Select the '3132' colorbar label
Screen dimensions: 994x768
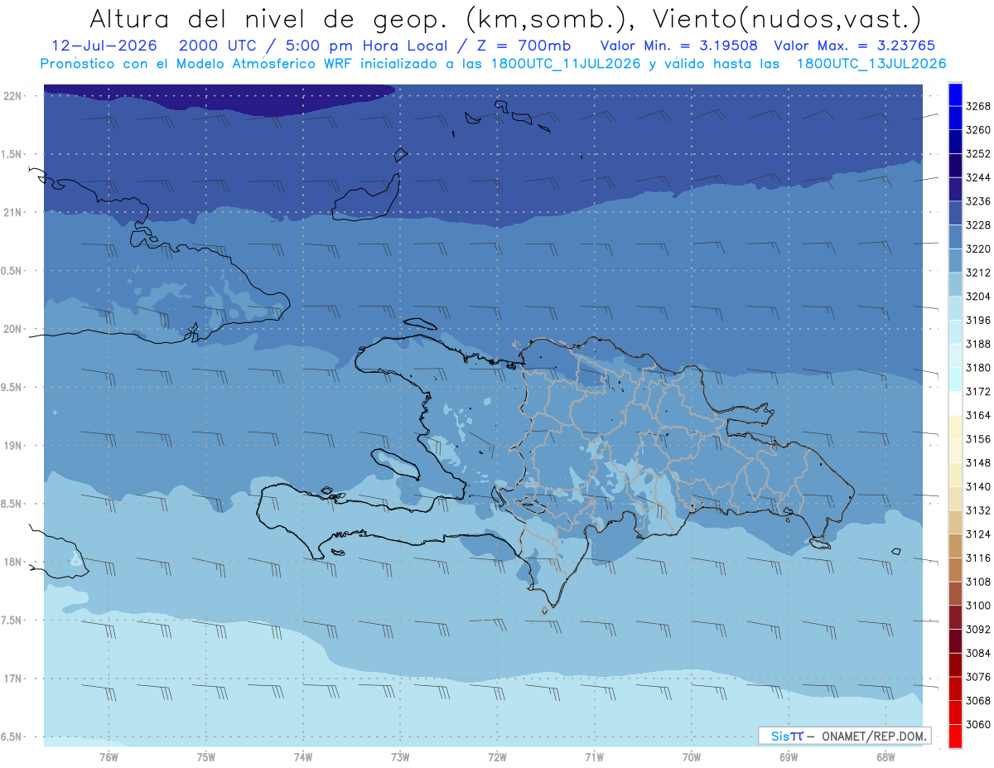tap(978, 510)
